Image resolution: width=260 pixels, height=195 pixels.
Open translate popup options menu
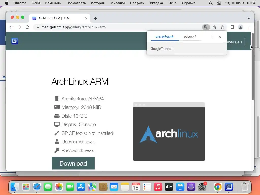pos(212,37)
